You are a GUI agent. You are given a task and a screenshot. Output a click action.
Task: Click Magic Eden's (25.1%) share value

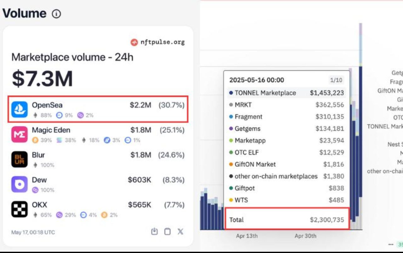coord(172,130)
